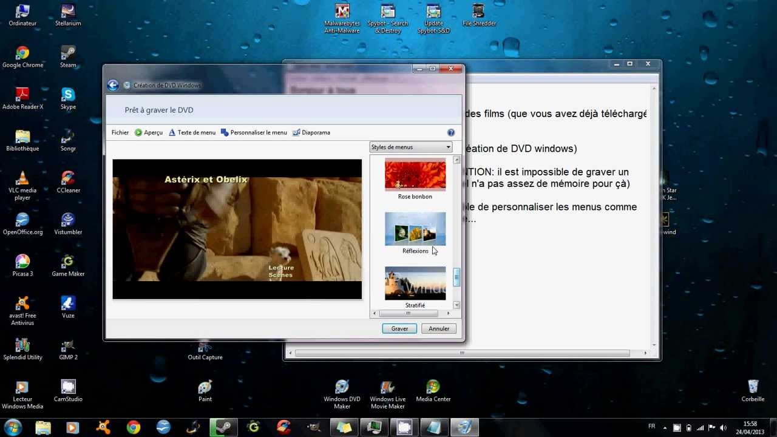Open Chrome from the taskbar

click(133, 428)
